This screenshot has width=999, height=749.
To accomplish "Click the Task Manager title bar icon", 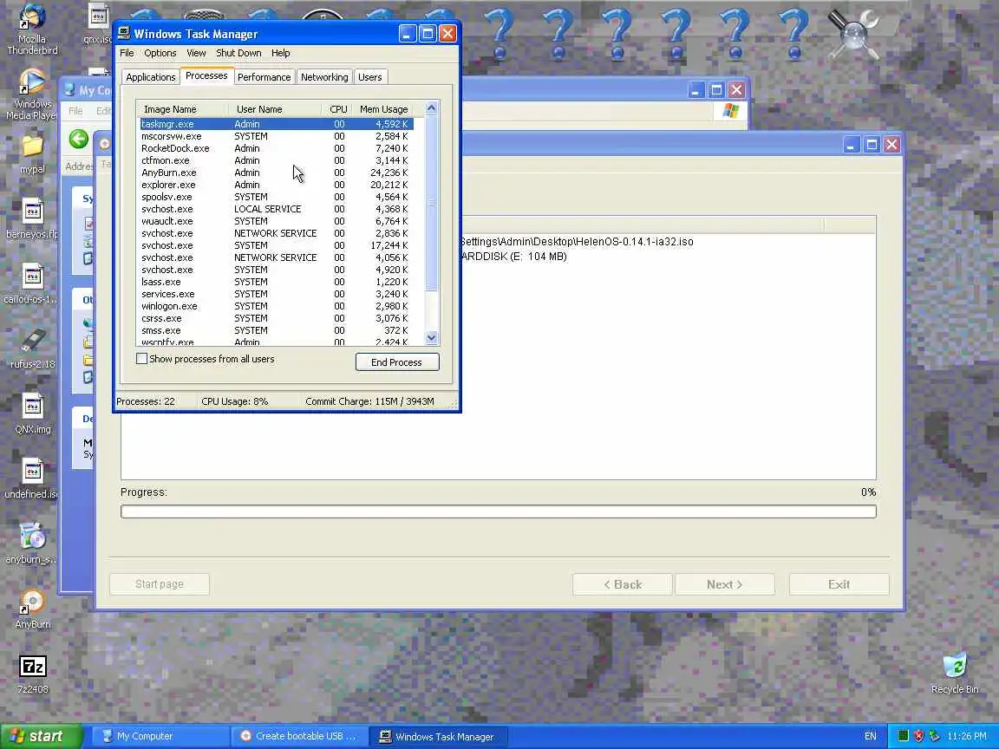I will [x=124, y=33].
